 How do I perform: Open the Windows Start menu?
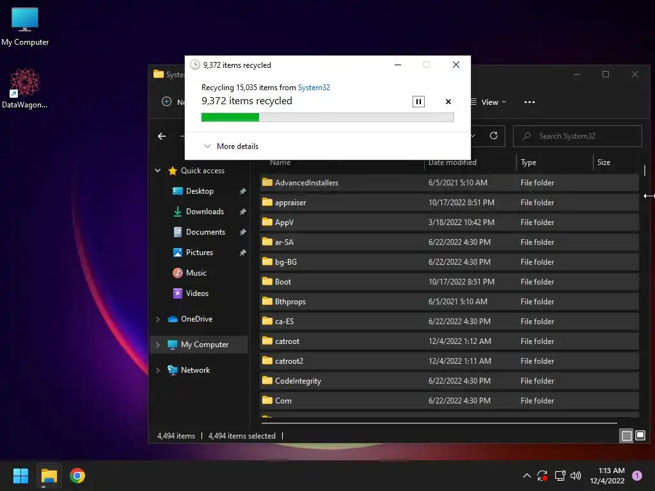click(x=20, y=476)
